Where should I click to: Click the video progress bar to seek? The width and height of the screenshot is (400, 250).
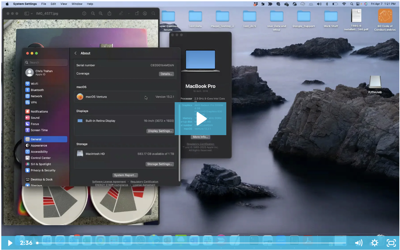(x=196, y=243)
